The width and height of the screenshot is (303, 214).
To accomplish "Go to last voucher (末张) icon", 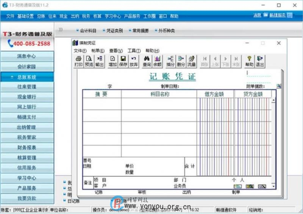I will [x=236, y=61].
